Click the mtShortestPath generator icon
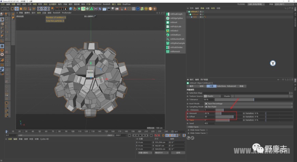This screenshot has height=162, width=297. [x=168, y=39]
